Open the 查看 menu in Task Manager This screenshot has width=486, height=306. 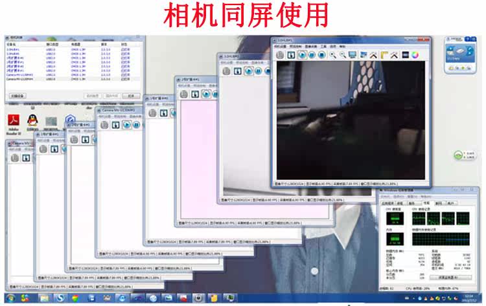[412, 197]
